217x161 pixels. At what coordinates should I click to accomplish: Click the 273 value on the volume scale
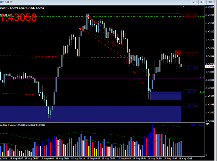point(207,124)
